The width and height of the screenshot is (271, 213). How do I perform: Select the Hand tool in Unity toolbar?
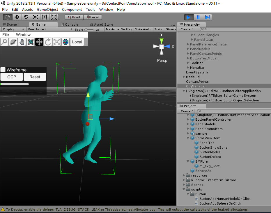[8, 17]
